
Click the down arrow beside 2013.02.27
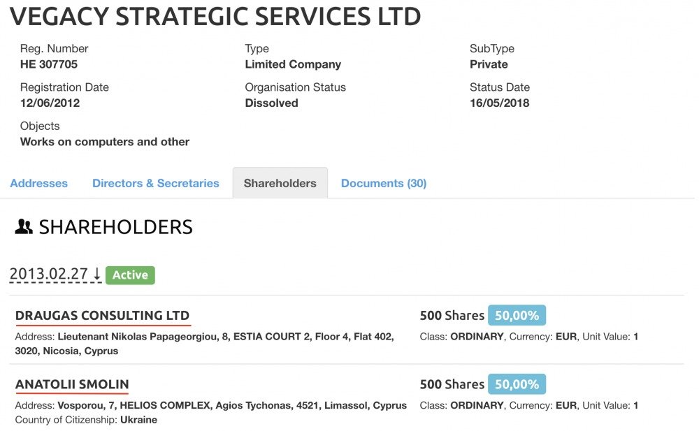point(97,275)
